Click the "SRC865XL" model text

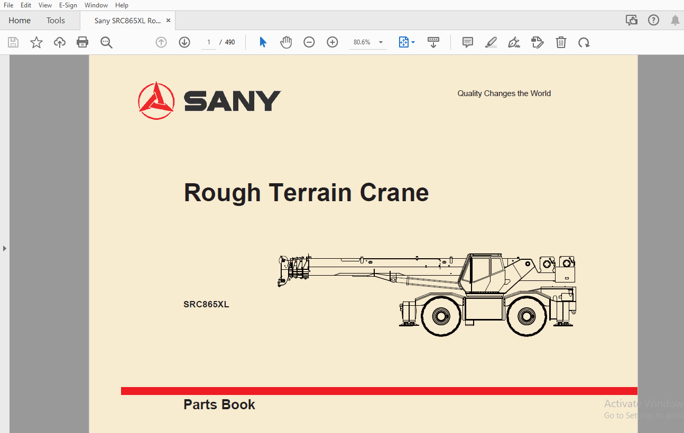206,304
